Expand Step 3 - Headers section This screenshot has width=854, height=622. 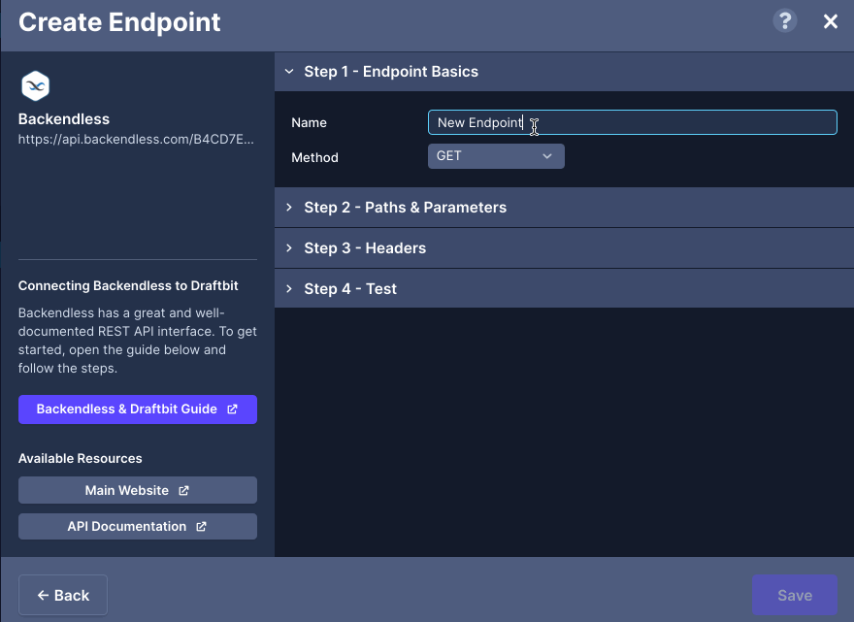[x=564, y=248]
